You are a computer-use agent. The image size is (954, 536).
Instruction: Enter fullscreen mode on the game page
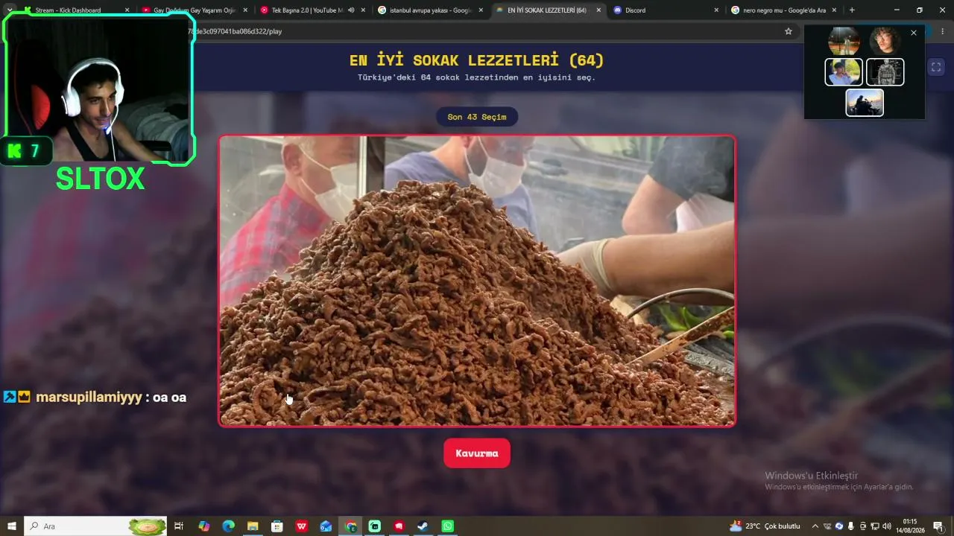[x=936, y=67]
